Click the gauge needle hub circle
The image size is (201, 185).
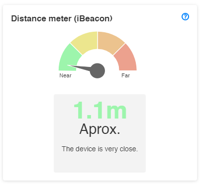(x=98, y=70)
